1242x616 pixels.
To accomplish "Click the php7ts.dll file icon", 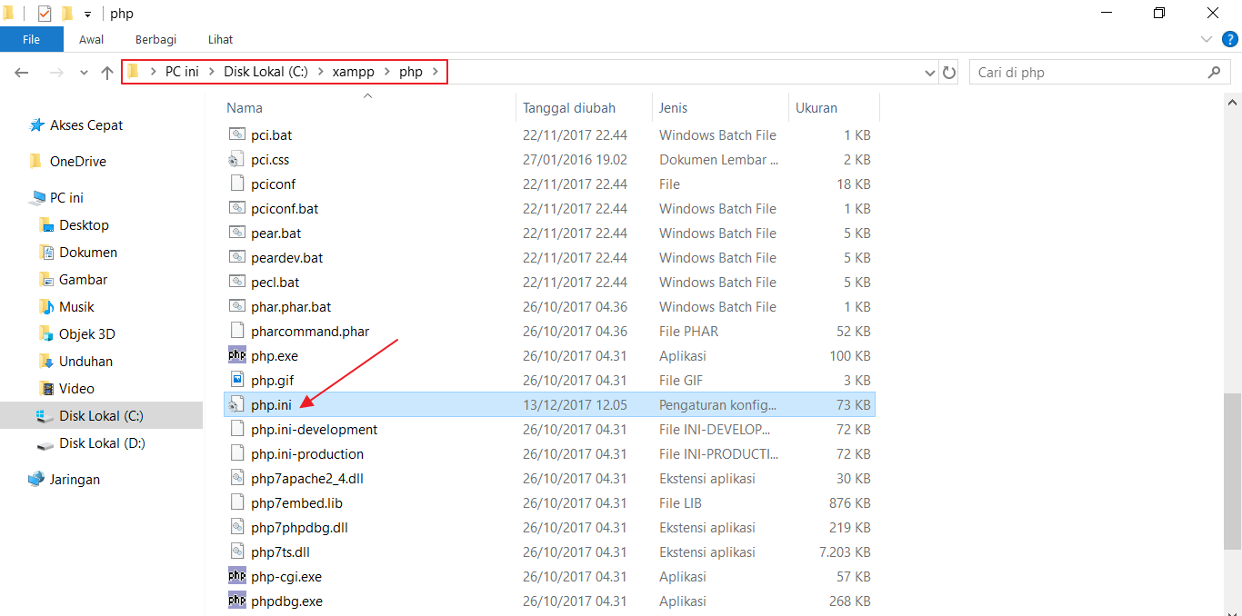I will [x=236, y=551].
